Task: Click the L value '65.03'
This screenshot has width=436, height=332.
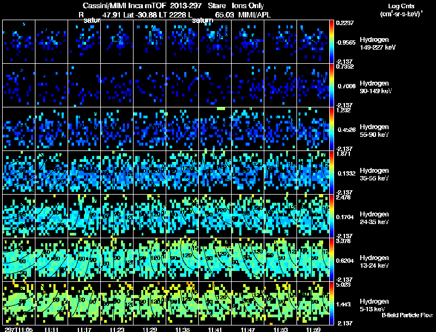Action: (225, 15)
